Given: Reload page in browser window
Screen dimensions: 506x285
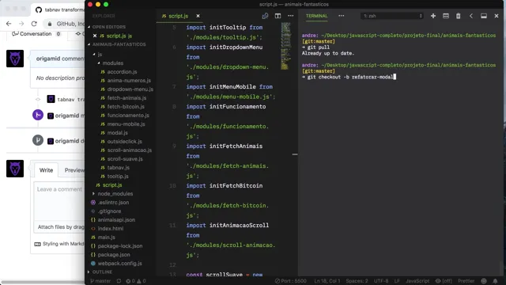Looking at the screenshot, I should coord(34,24).
